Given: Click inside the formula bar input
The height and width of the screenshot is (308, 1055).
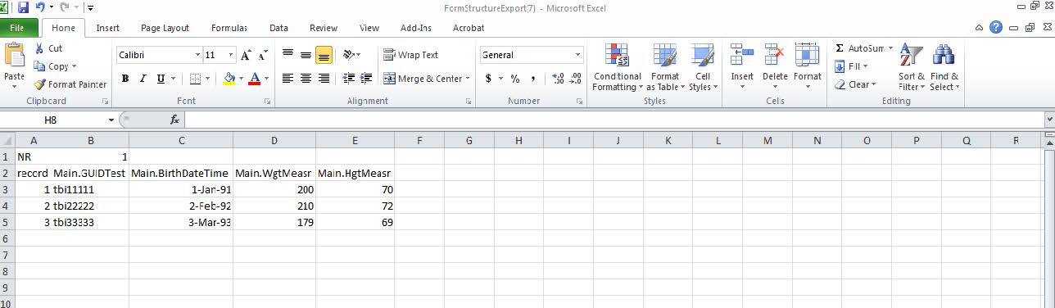Looking at the screenshot, I should 614,120.
